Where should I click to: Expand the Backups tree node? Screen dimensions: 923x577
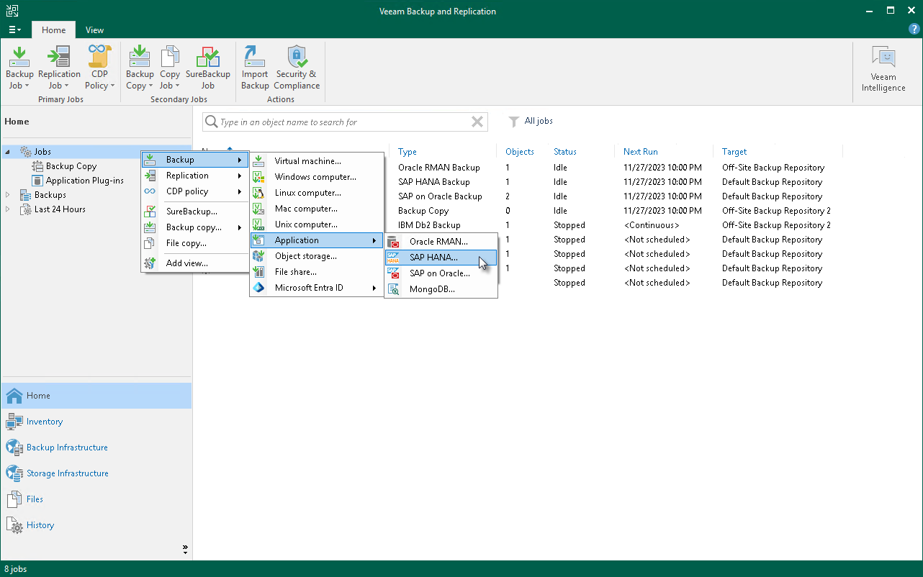point(8,195)
